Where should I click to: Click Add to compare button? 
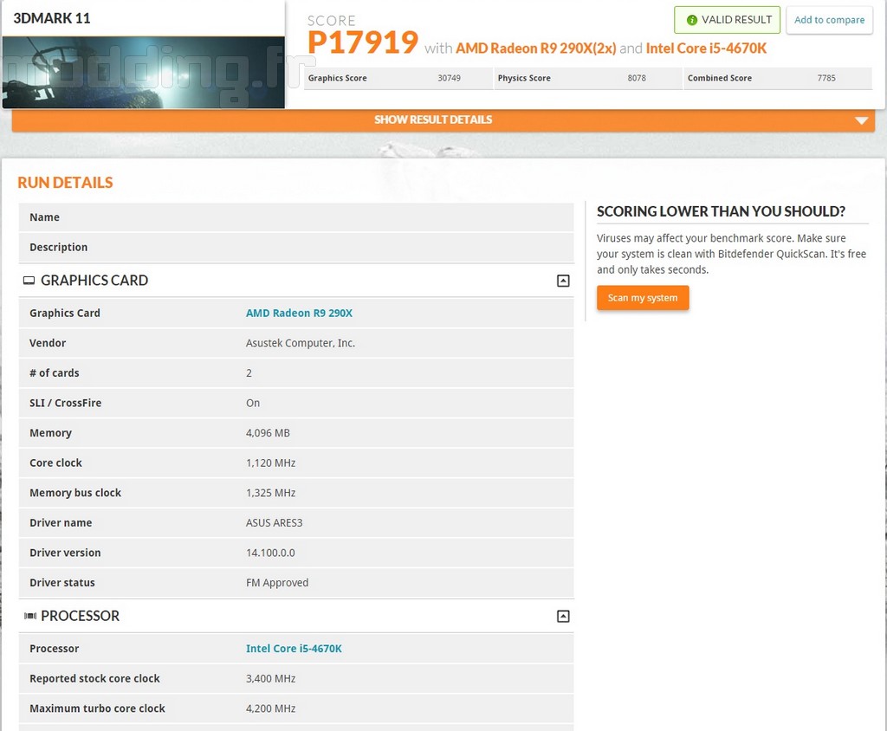(x=829, y=20)
